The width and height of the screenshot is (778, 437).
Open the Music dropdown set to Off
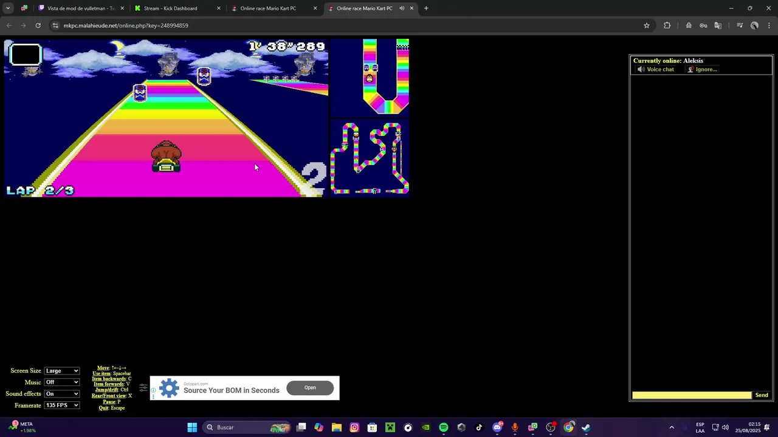click(62, 382)
